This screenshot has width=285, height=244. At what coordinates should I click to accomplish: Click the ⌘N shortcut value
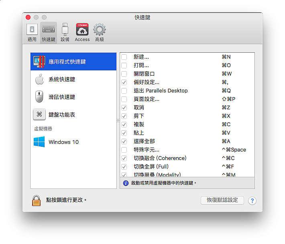(226, 57)
